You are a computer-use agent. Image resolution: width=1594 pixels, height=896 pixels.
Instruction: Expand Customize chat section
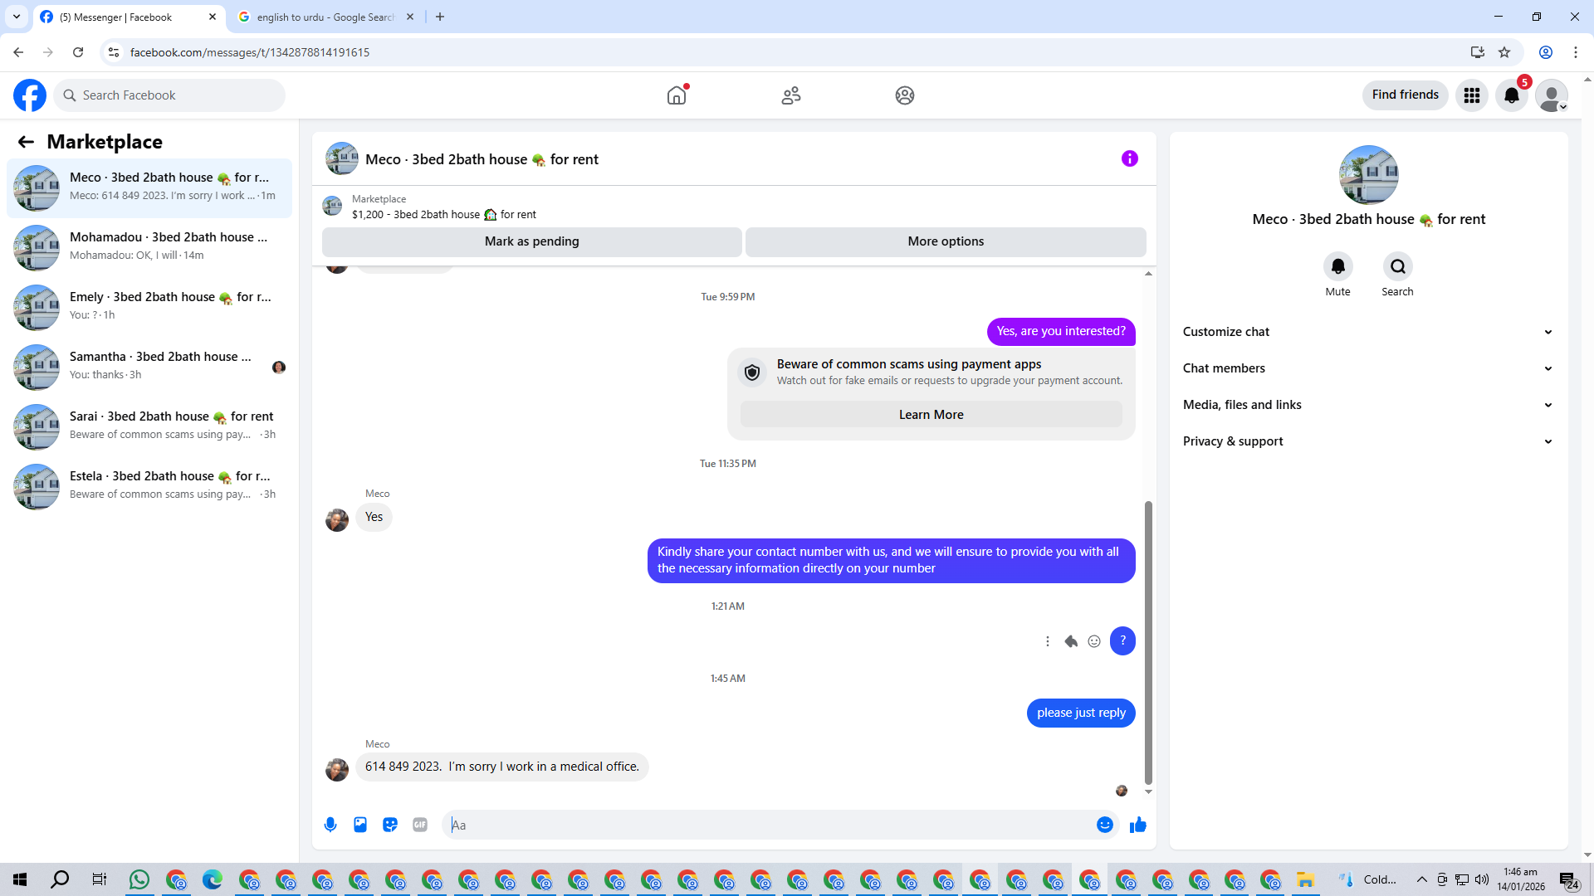point(1367,332)
